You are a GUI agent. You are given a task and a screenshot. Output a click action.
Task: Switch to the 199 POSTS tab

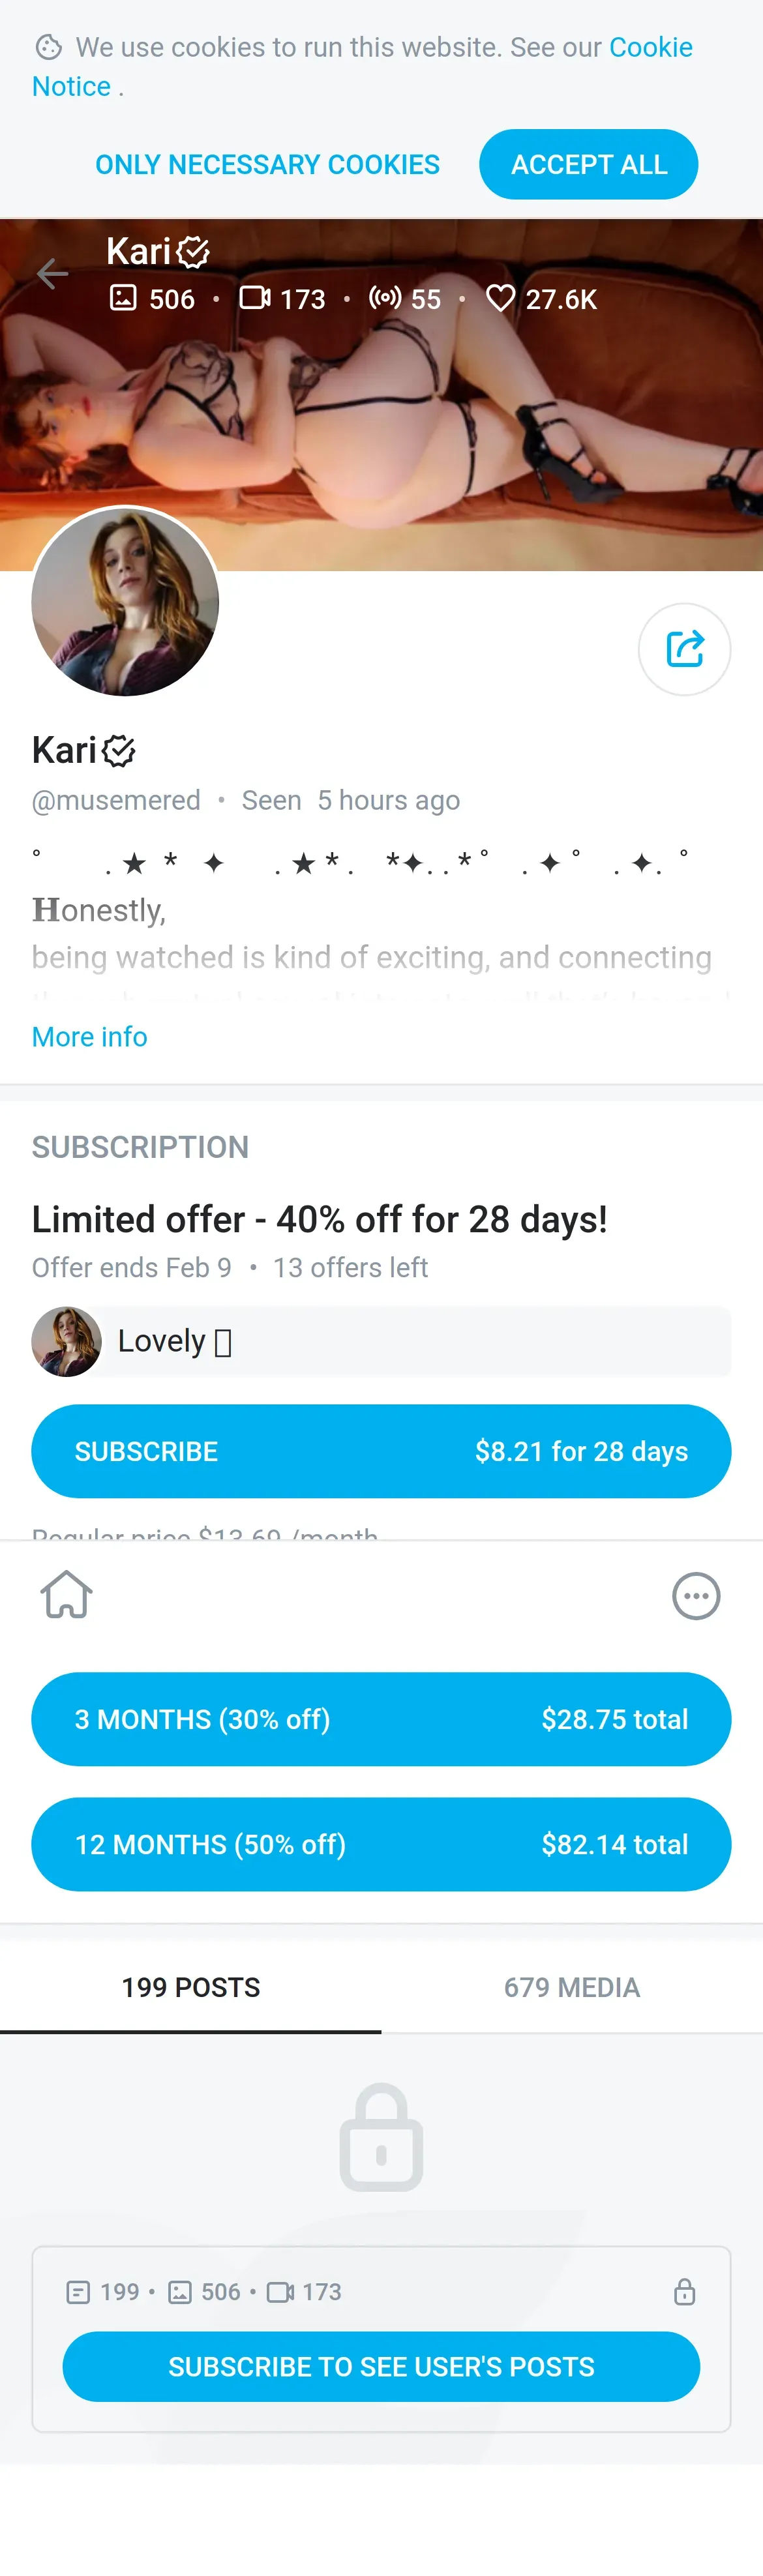click(191, 1988)
